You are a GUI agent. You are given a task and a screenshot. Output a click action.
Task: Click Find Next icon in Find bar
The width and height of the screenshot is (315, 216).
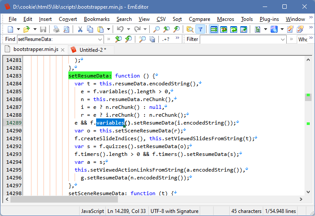coord(128,39)
